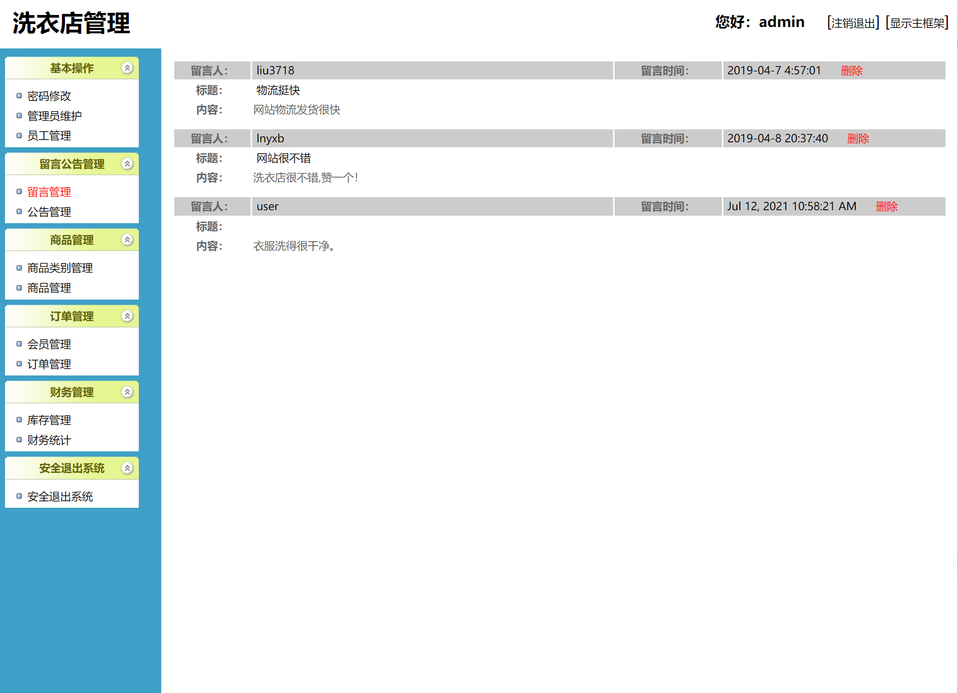Click timestamp 2019-04-7 4:57:01
The height and width of the screenshot is (693, 958).
[x=774, y=70]
